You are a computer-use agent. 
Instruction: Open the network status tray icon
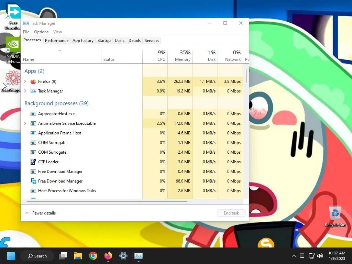tap(311, 256)
